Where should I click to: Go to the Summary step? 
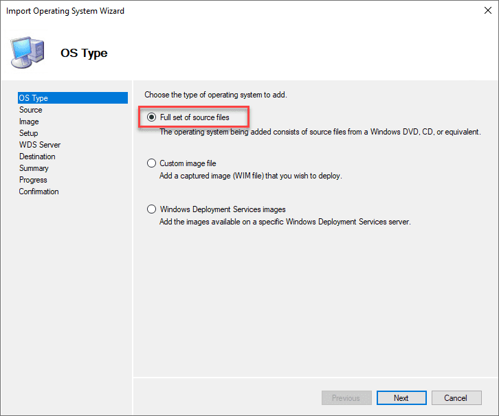tap(34, 168)
